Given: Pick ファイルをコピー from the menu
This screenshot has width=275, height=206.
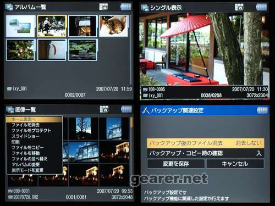Looking at the screenshot, I should [x=28, y=148].
